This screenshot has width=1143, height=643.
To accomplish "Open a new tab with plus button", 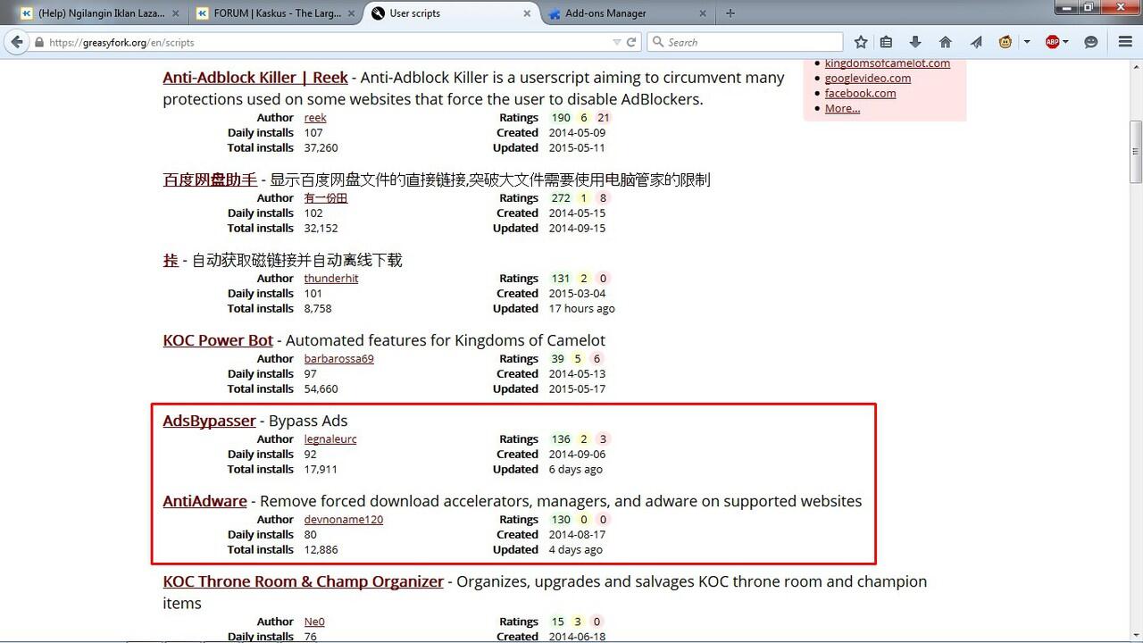I will coord(730,13).
